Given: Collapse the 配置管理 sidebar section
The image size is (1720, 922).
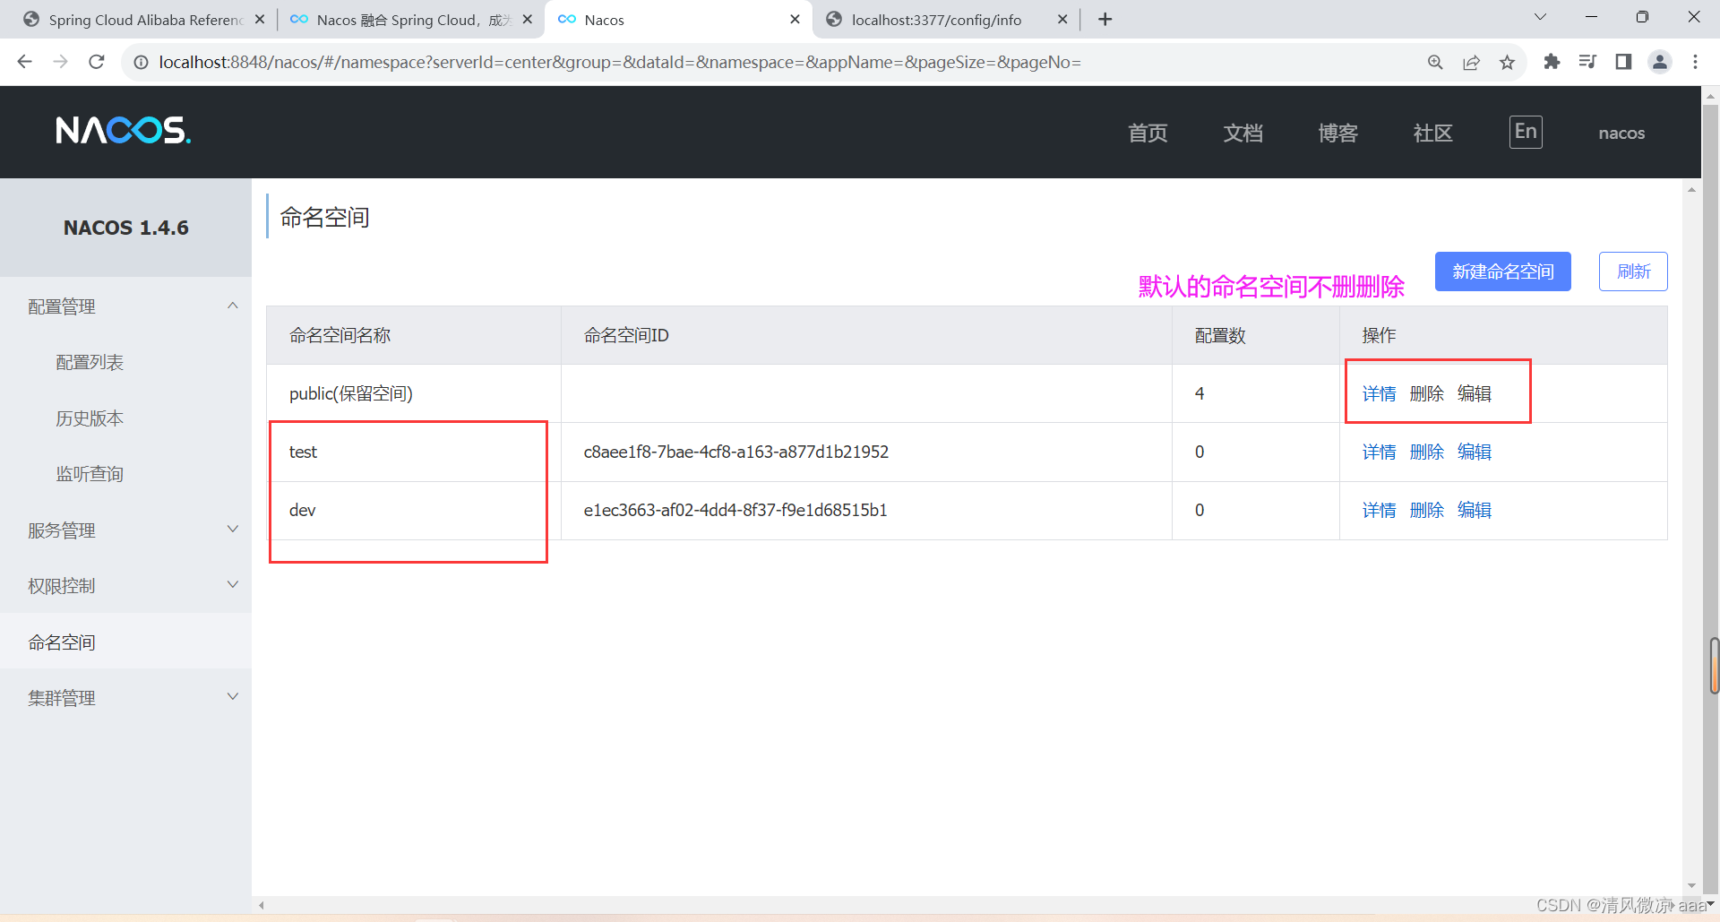Looking at the screenshot, I should pos(125,306).
